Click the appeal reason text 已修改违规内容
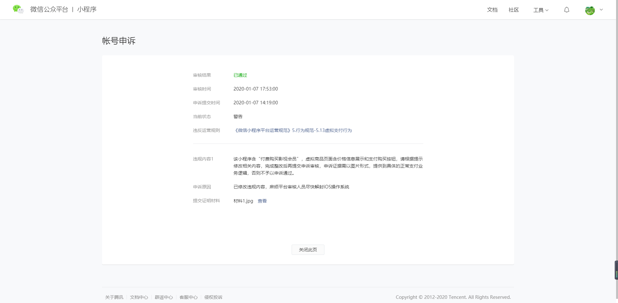618x303 pixels. coord(291,187)
